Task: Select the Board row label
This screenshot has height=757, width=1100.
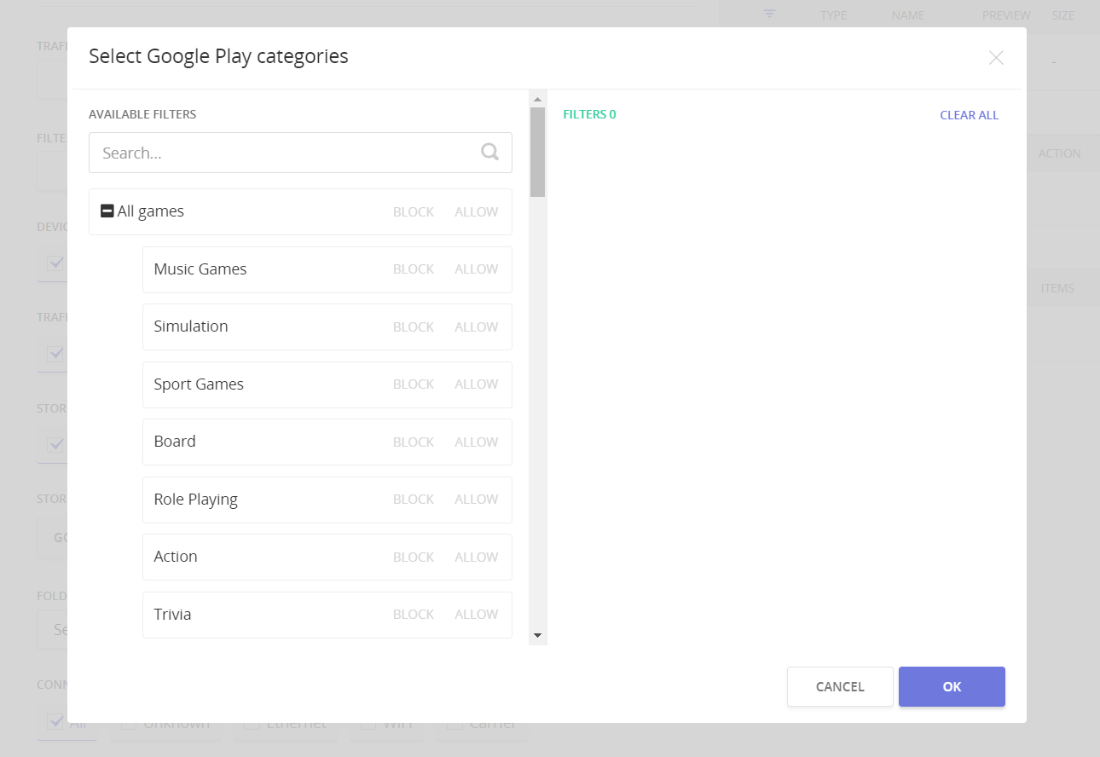Action: tap(175, 442)
